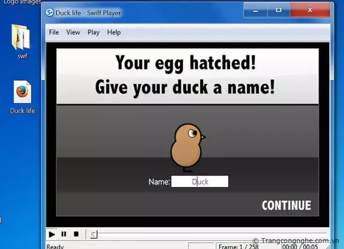This screenshot has height=249, width=344.
Task: Open the swf folder on desktop
Action: [21, 39]
